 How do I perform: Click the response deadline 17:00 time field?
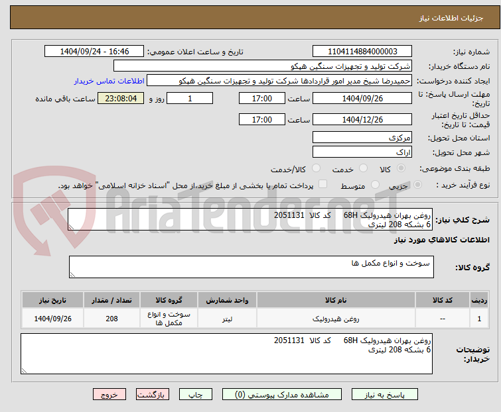click(x=262, y=98)
